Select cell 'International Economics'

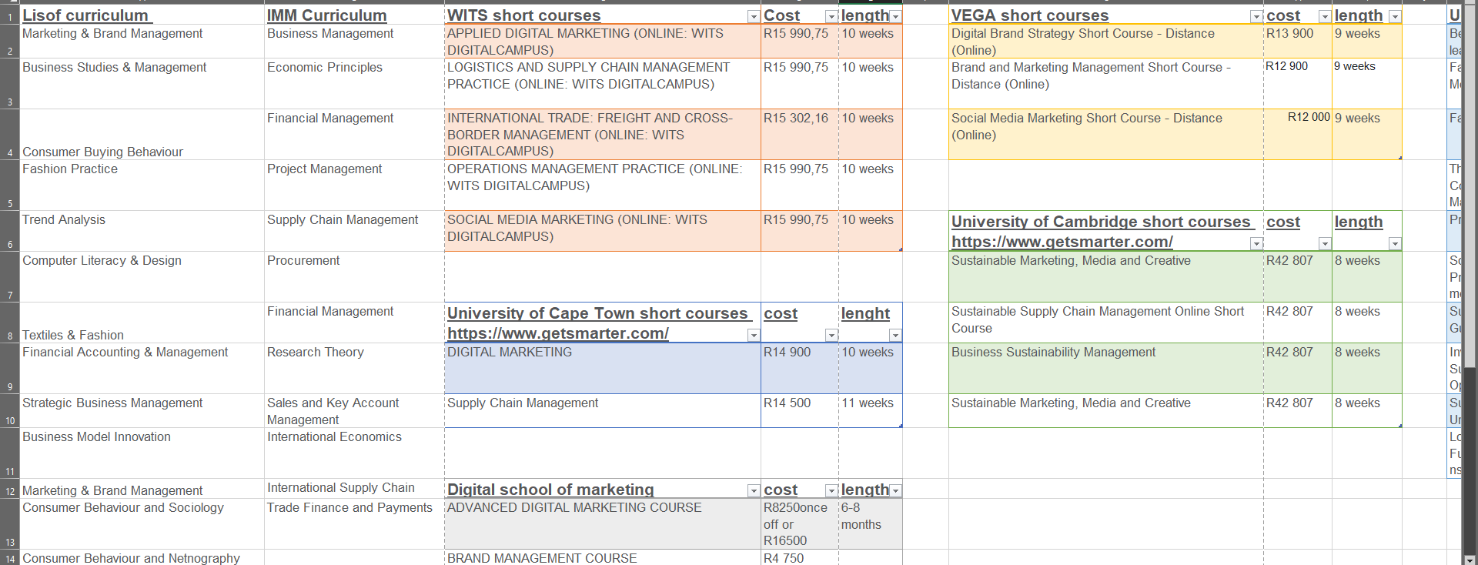click(354, 453)
